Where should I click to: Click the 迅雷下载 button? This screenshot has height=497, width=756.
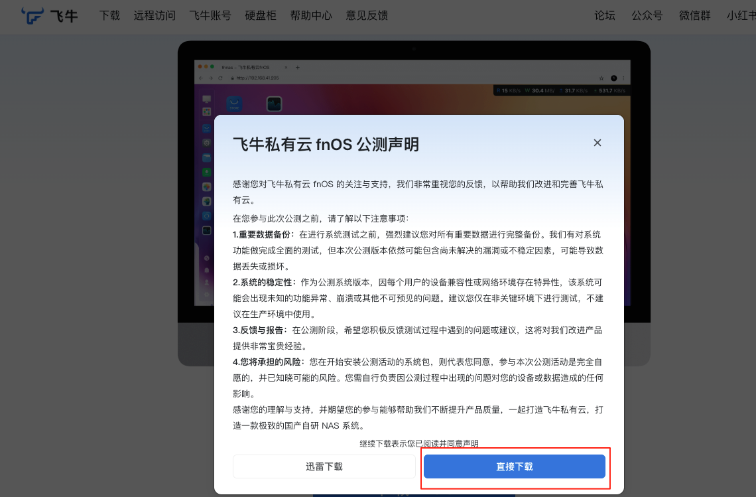(324, 466)
